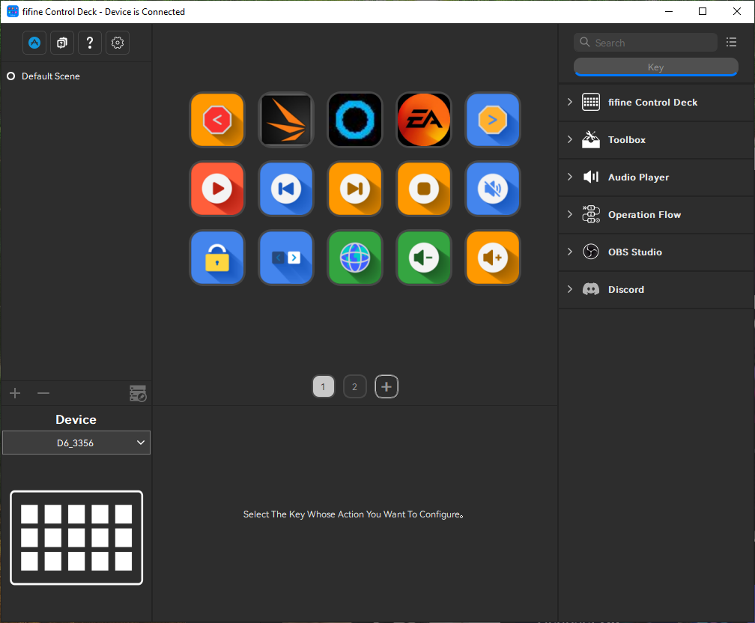Viewport: 755px width, 623px height.
Task: Switch to page 2 of the deck
Action: coord(355,386)
